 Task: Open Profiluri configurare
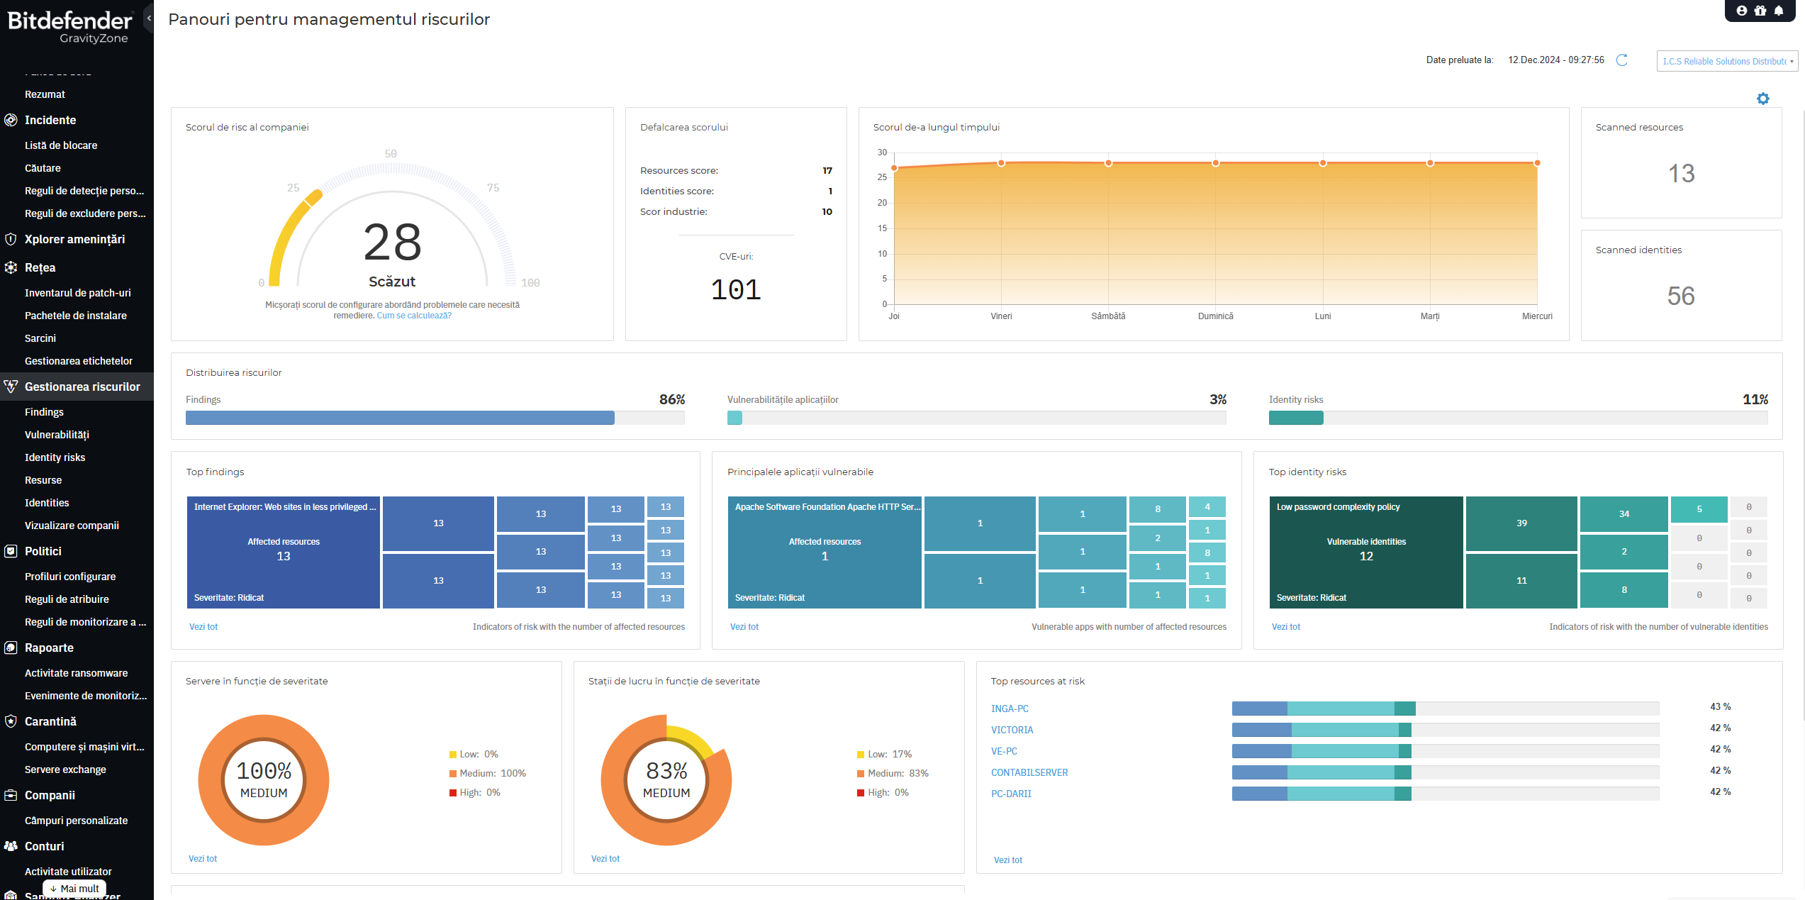click(70, 577)
